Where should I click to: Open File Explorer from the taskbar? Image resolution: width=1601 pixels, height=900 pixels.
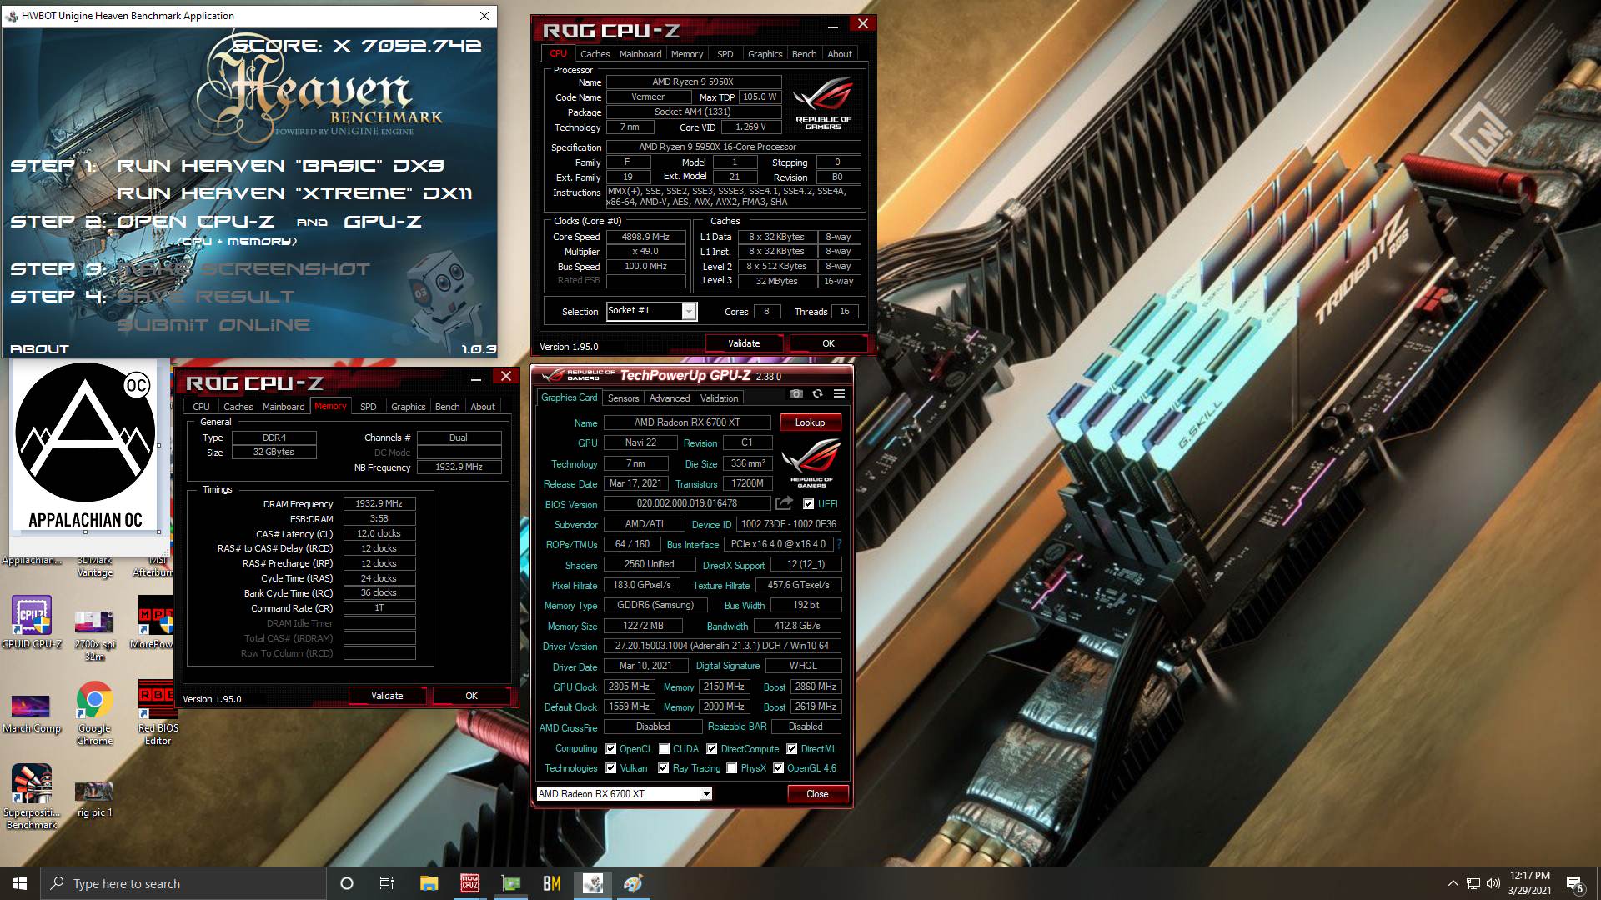(x=429, y=883)
